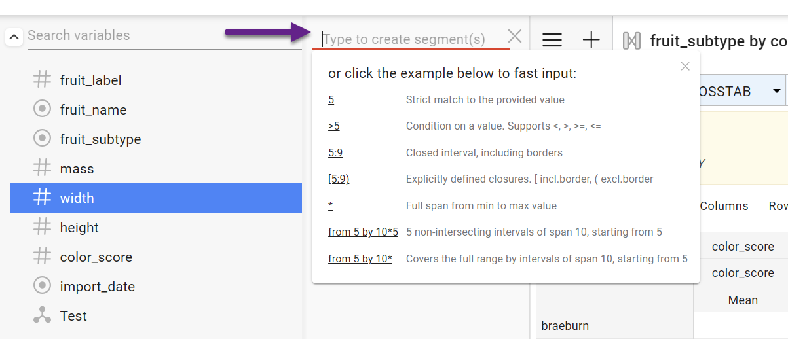Switch to the Columns tab
788x339 pixels.
(724, 205)
